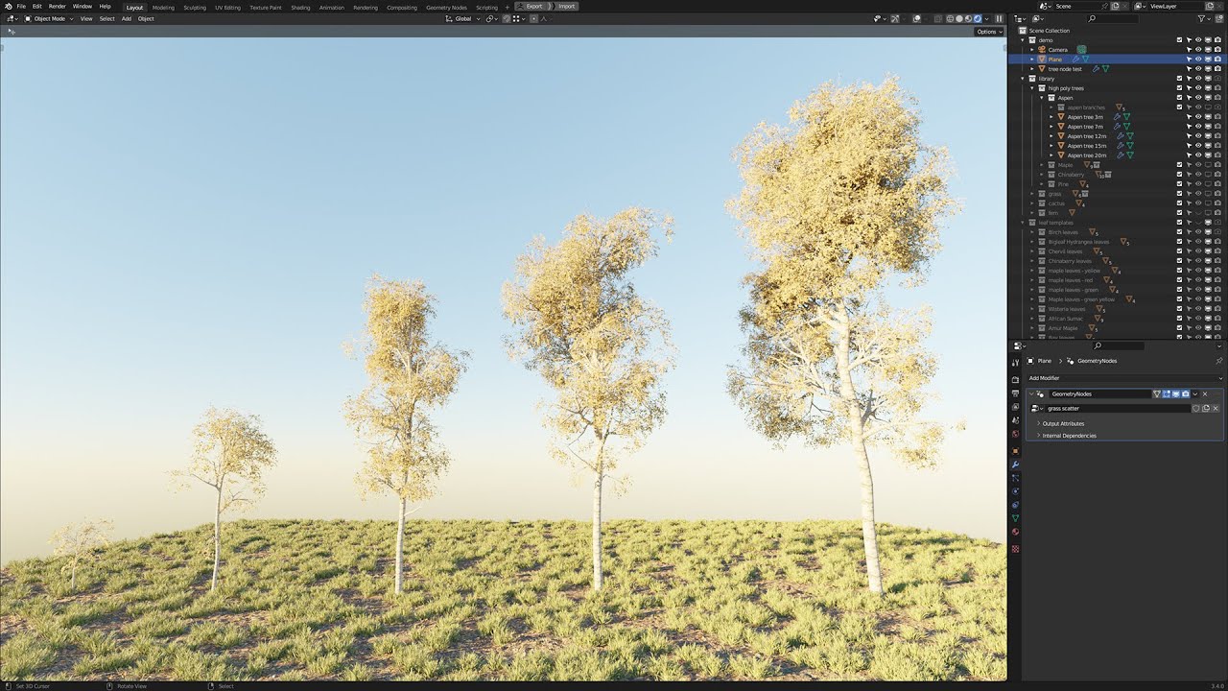1228x691 pixels.
Task: Open the Object Data green triangle tab
Action: [x=1015, y=518]
